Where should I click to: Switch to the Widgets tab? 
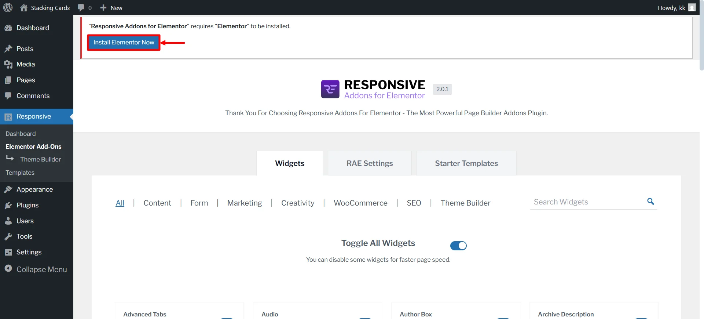pos(290,163)
